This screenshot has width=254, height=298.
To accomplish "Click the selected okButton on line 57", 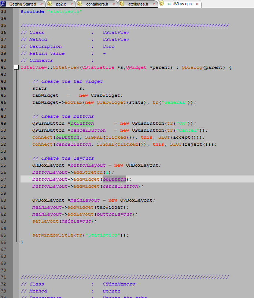I will click(114, 179).
